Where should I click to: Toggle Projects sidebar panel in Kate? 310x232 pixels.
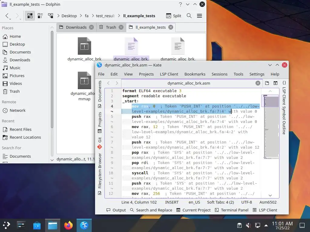click(x=100, y=122)
